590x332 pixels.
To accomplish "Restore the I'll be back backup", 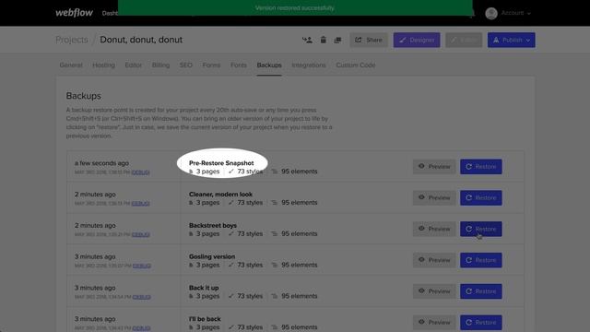I will click(x=481, y=323).
